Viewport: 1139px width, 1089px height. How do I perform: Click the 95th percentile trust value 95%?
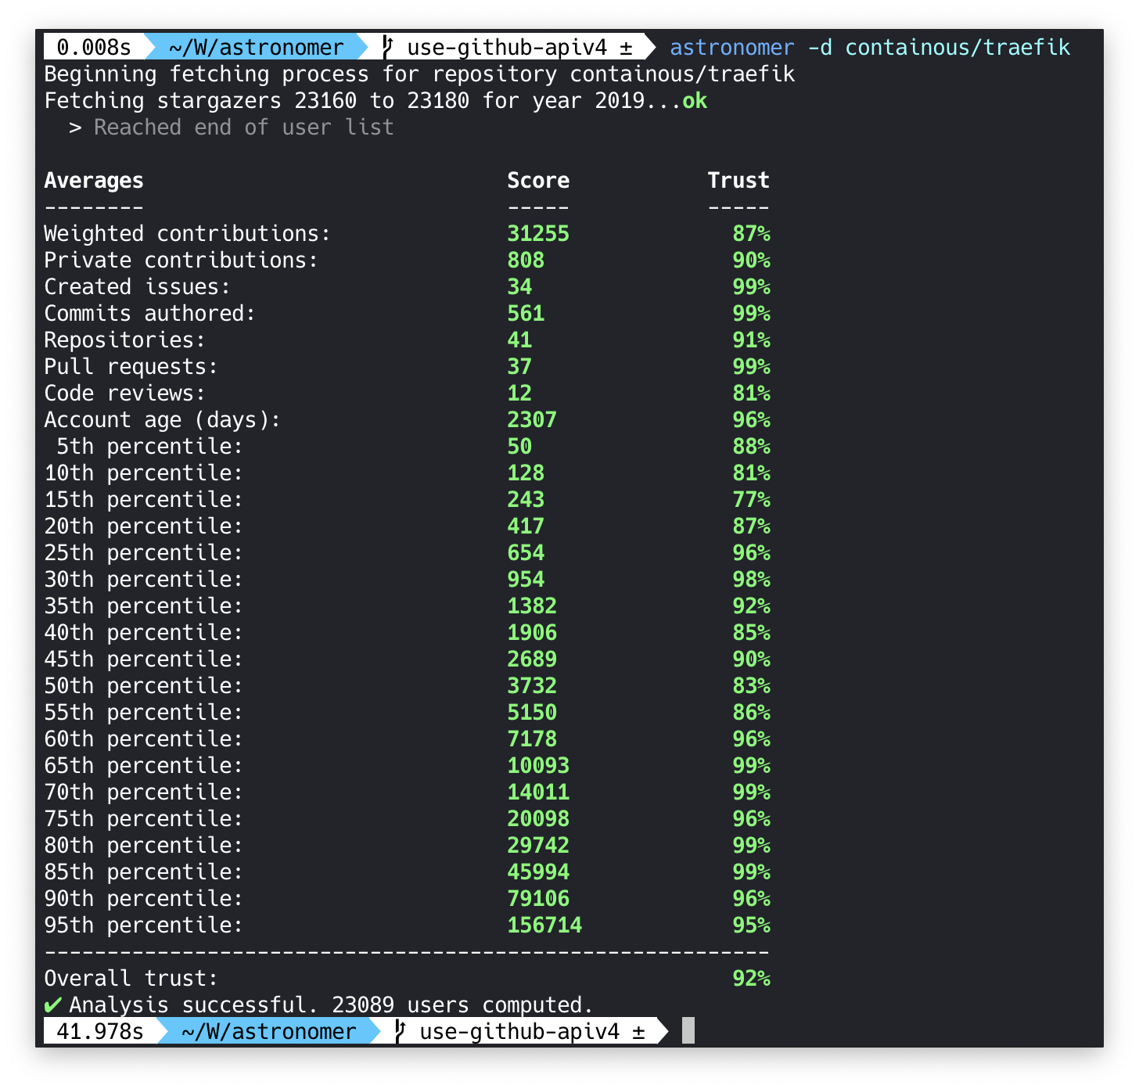(751, 925)
